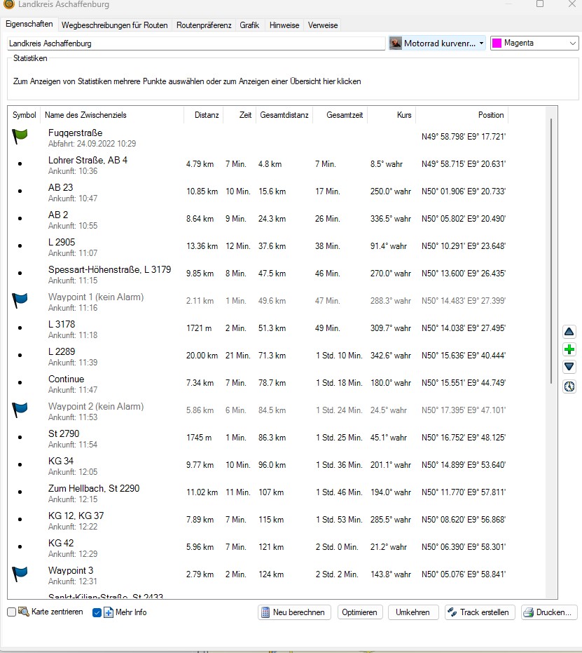Click the blue flag icon for Waypoint 2

[20, 410]
